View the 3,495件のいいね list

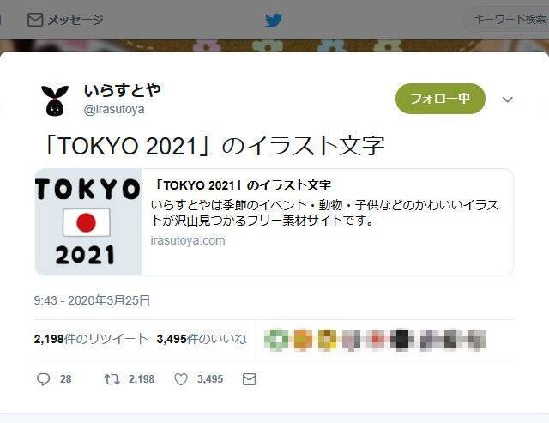coord(202,339)
